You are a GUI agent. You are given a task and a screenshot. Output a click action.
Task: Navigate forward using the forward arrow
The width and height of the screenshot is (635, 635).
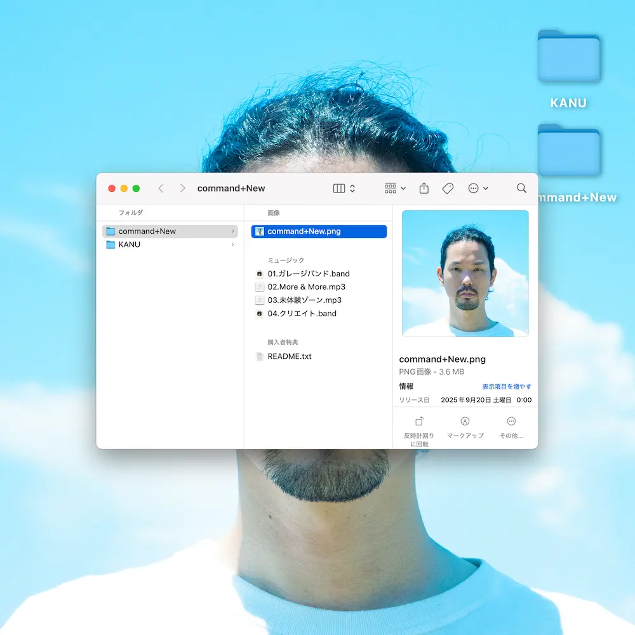tap(182, 188)
